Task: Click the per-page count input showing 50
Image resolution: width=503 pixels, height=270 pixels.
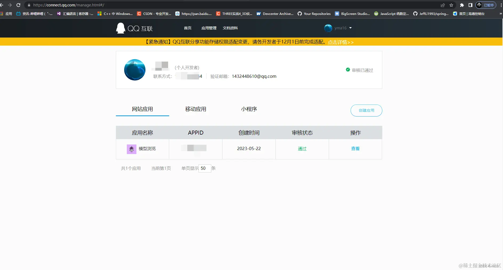Action: tap(204, 168)
